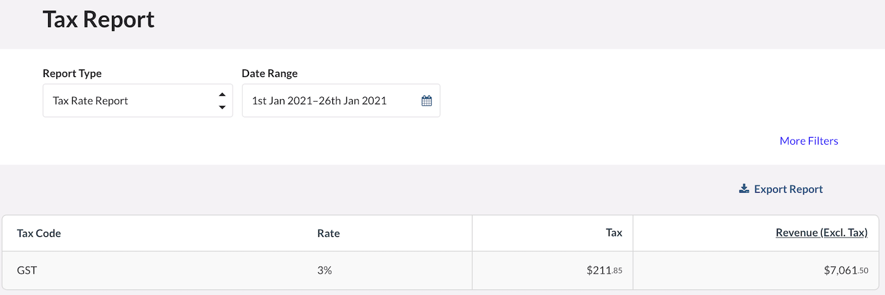The image size is (885, 295).
Task: Click the calendar icon in Date Range
Action: [427, 100]
